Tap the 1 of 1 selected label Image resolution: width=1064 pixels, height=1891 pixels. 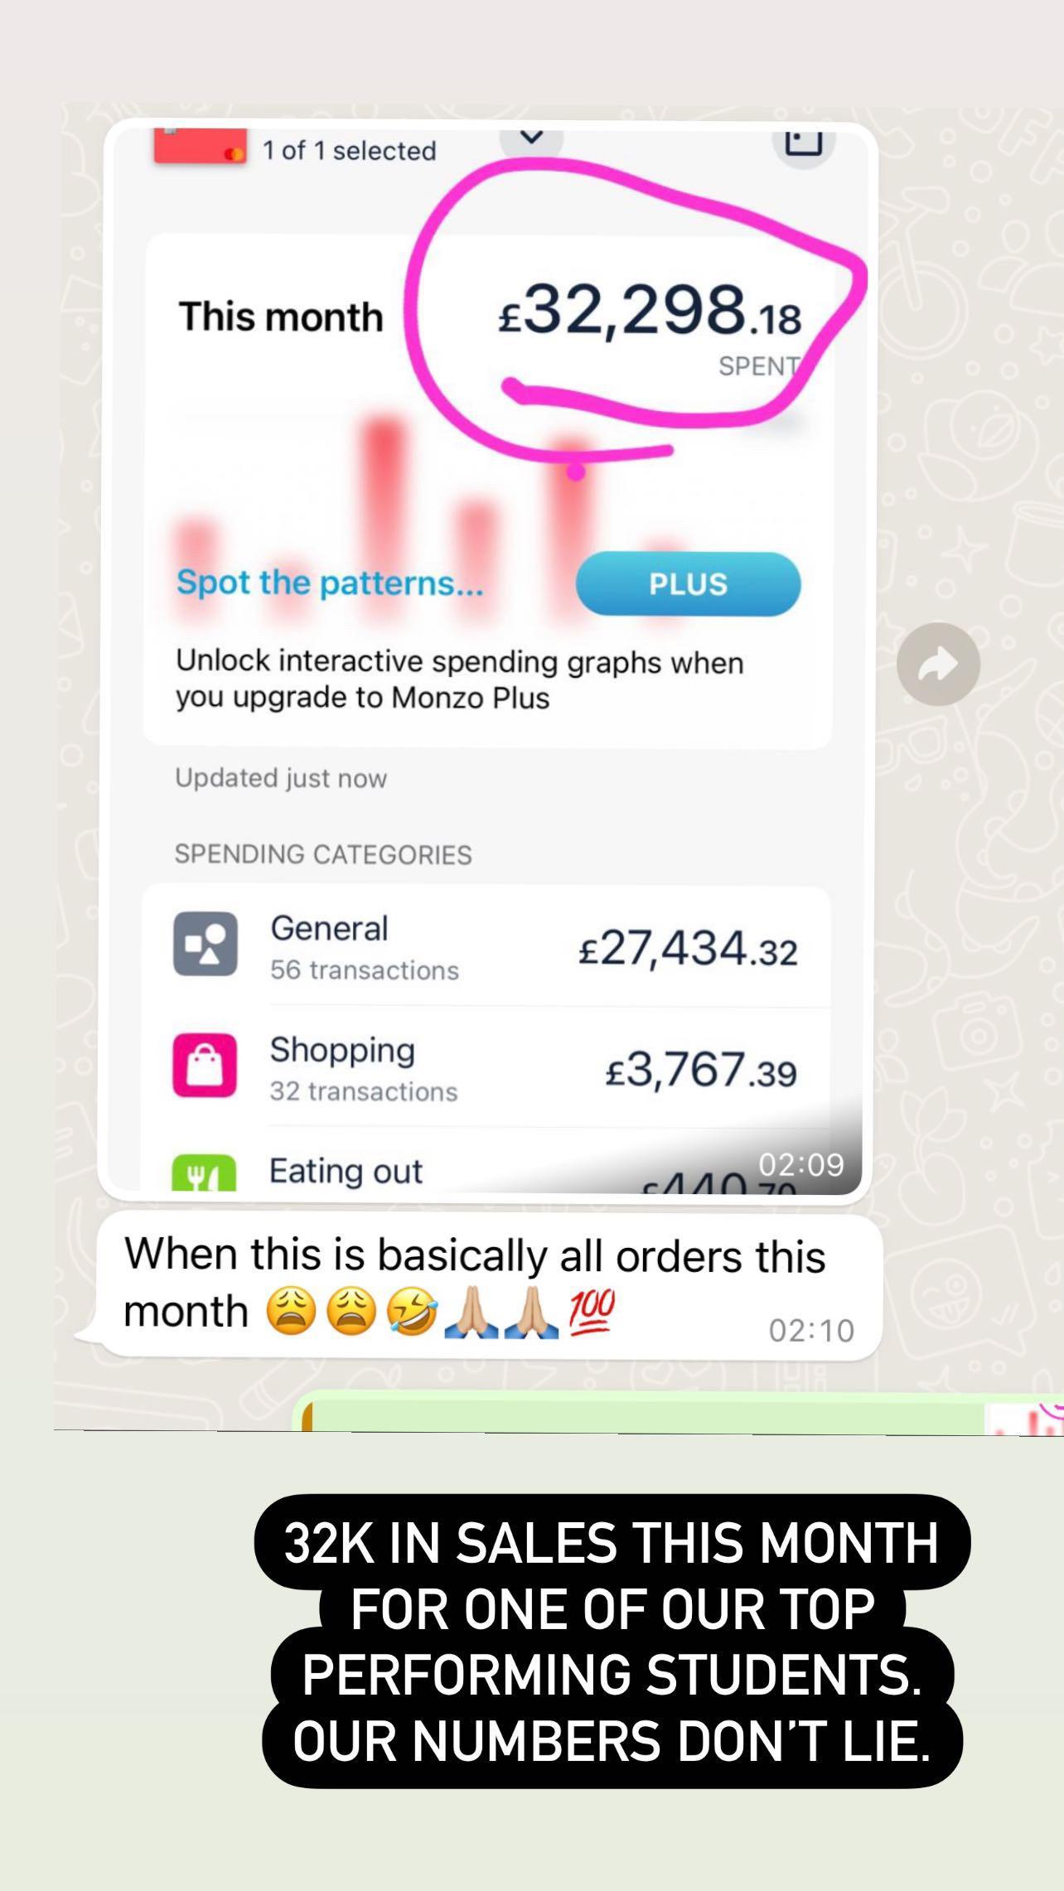(349, 150)
